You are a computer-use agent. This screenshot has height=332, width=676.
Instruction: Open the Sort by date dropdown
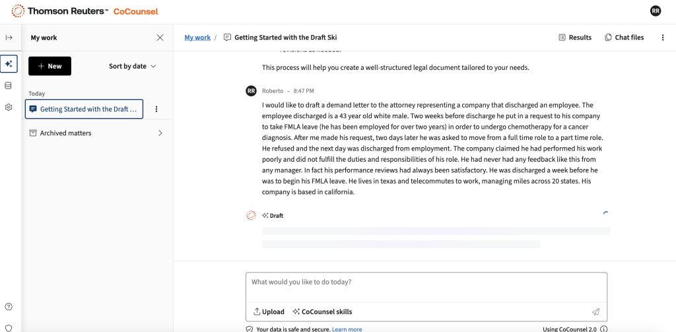pos(132,66)
